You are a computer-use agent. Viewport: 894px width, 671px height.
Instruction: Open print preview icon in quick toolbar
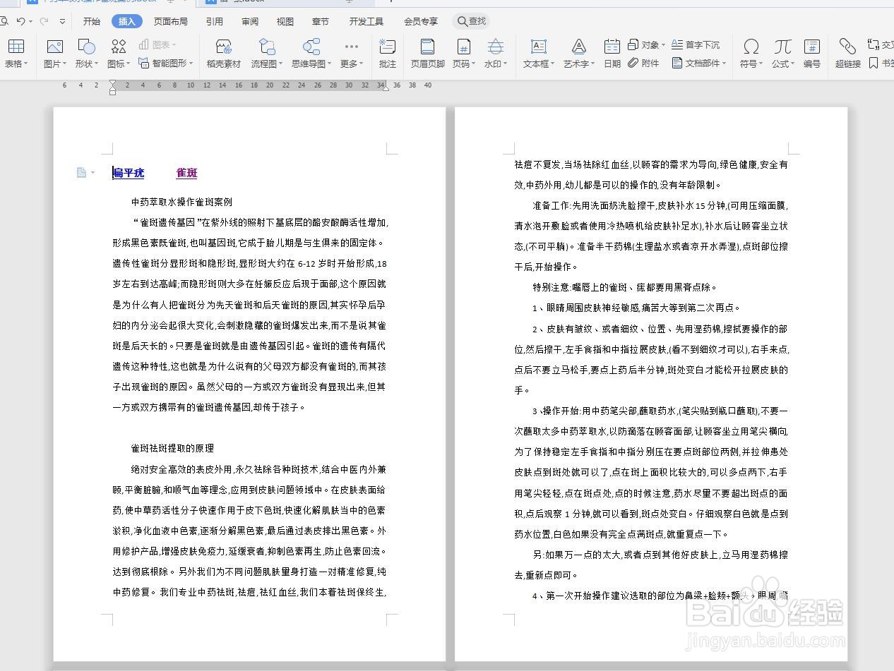point(4,21)
